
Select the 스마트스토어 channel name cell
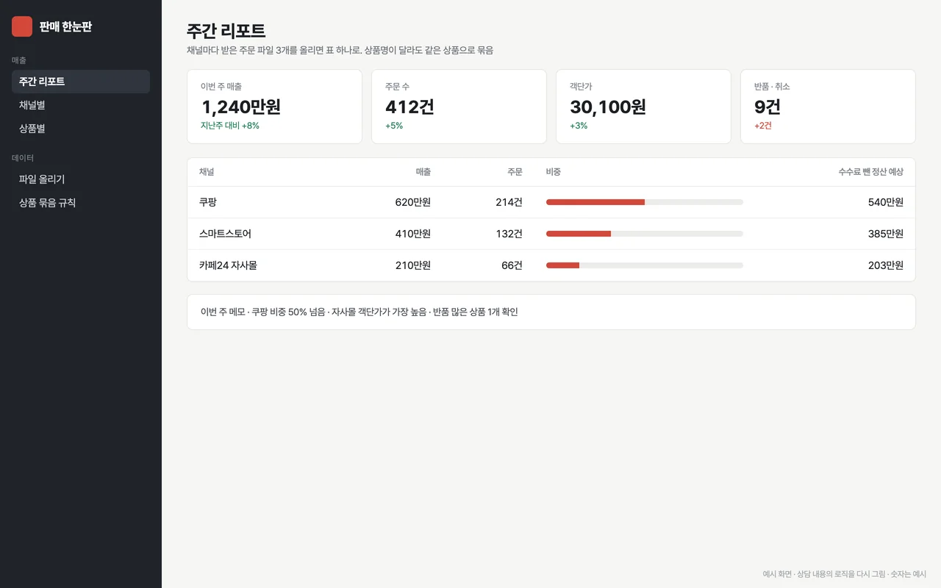pos(225,234)
